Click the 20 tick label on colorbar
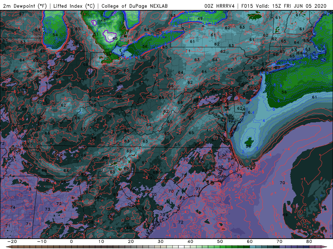Image resolution: width=333 pixels, height=249 pixels. 131,242
